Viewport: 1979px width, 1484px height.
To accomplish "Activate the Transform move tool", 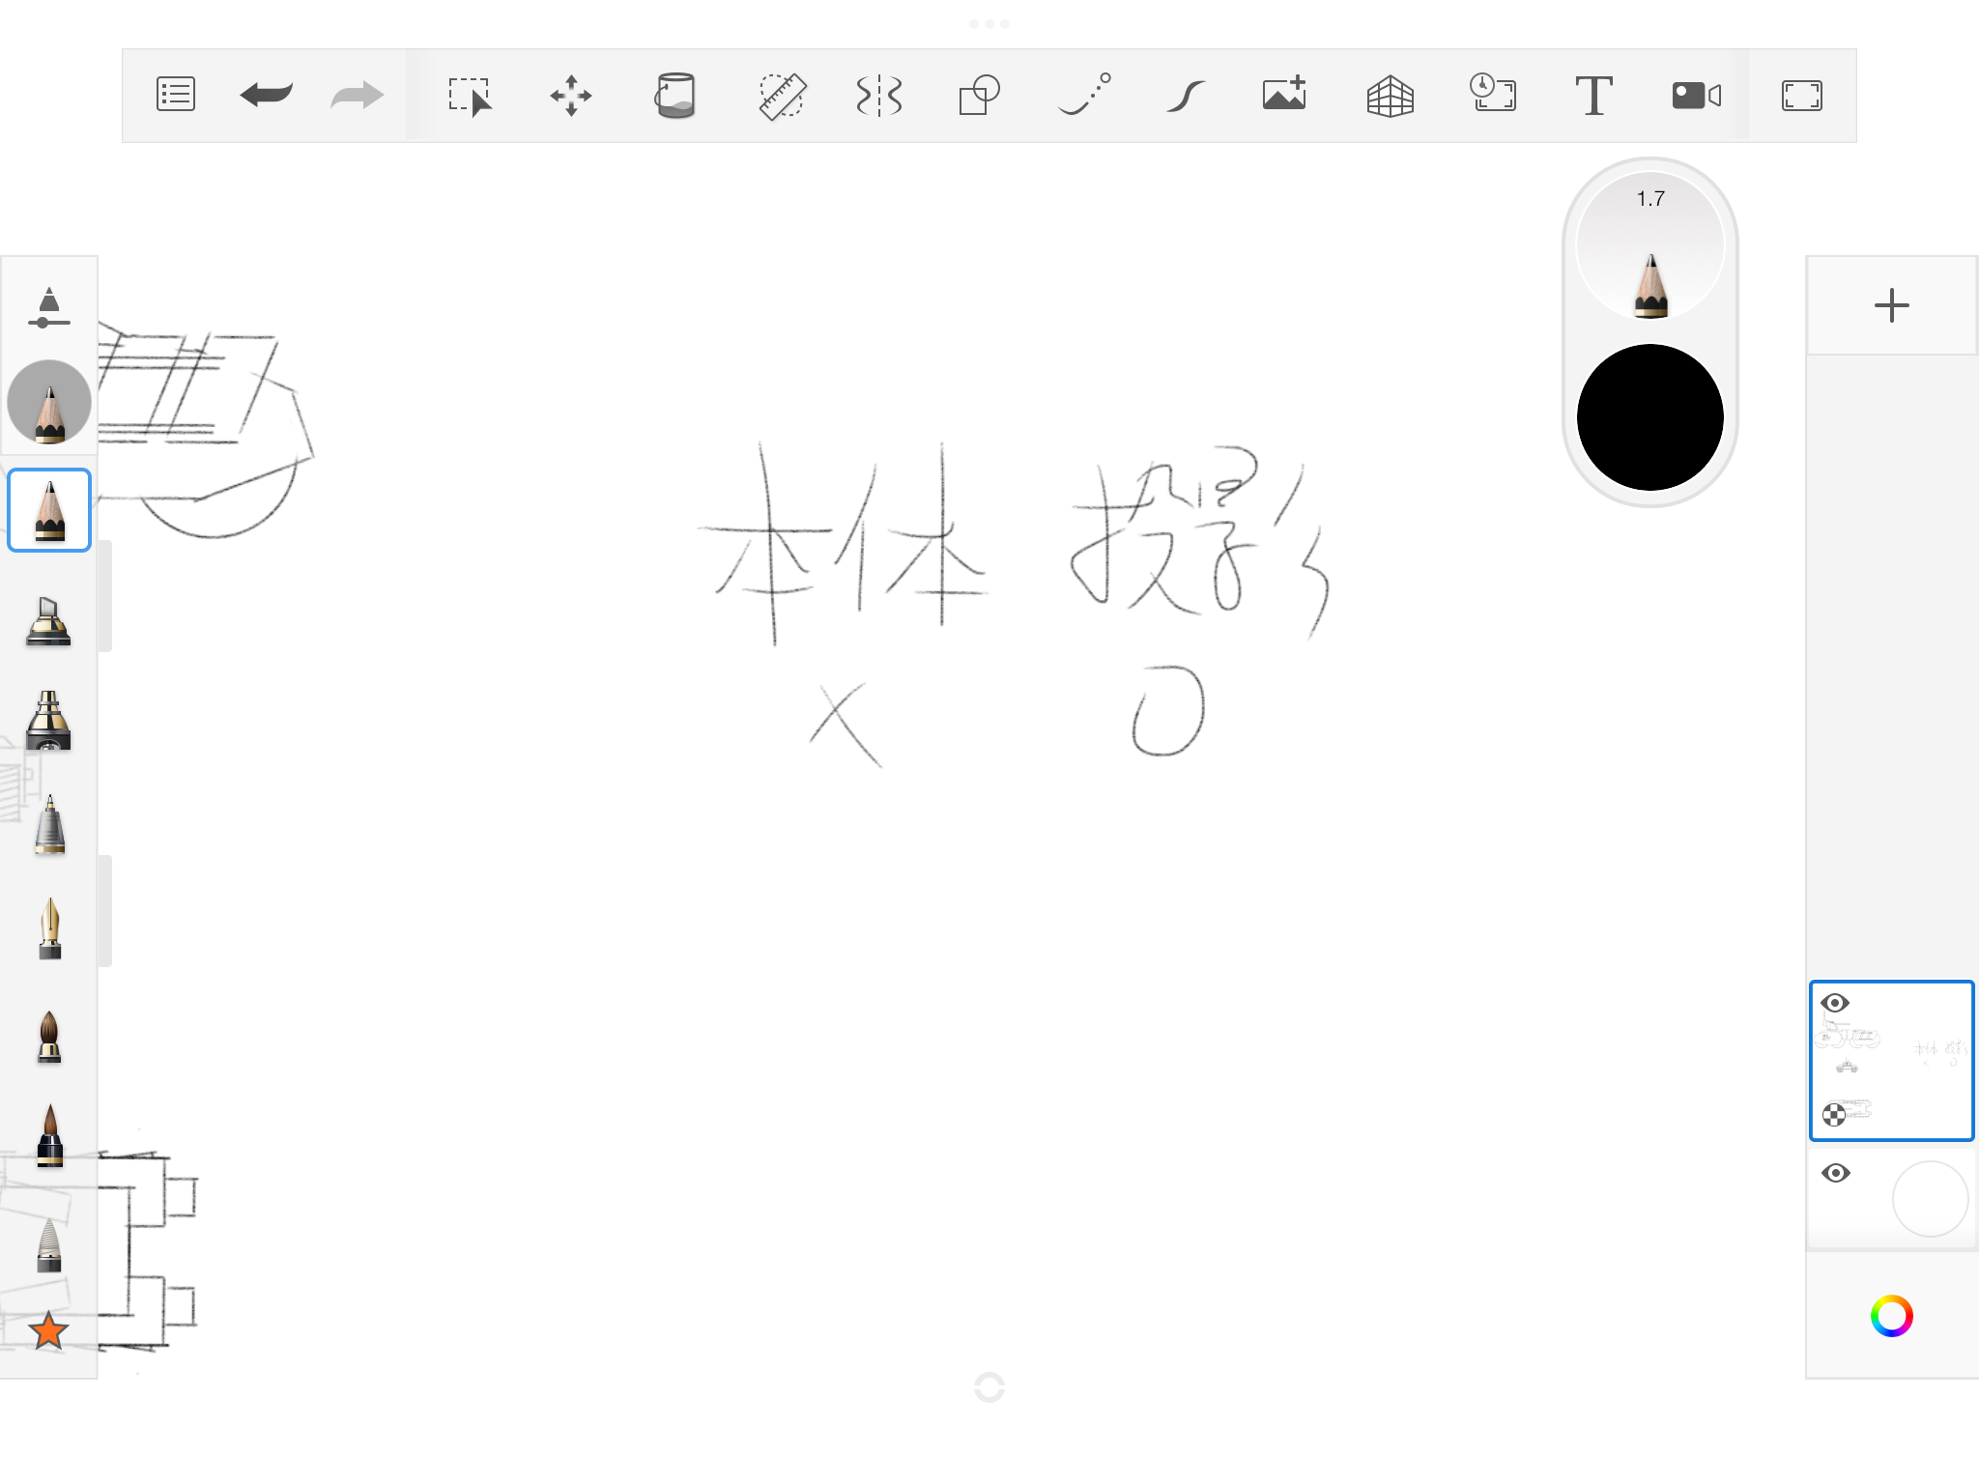I will (571, 96).
